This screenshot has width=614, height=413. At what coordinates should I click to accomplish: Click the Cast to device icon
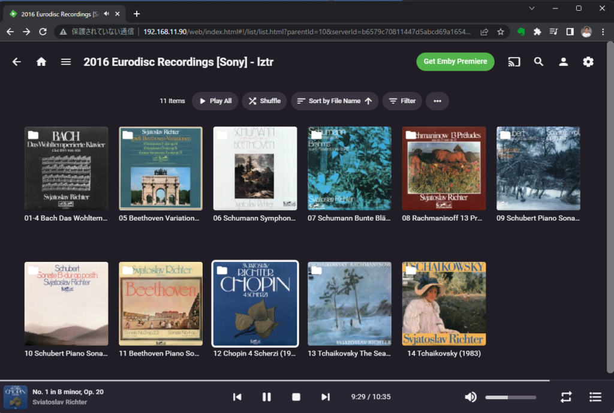click(514, 62)
